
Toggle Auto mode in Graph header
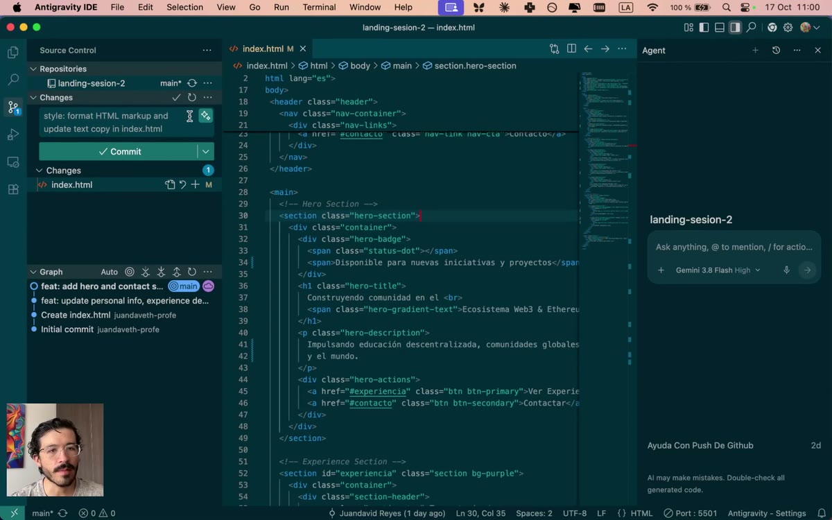point(109,272)
